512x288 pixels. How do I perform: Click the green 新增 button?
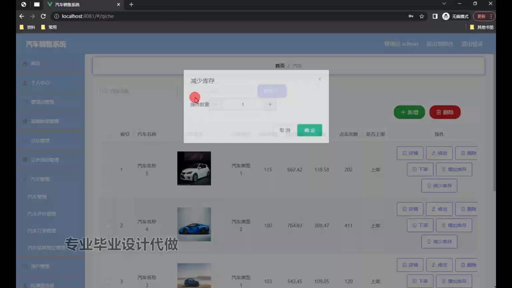tap(409, 112)
